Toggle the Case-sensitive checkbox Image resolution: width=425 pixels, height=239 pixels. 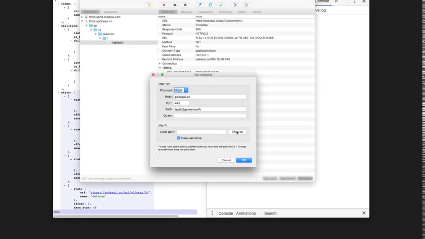pos(179,138)
